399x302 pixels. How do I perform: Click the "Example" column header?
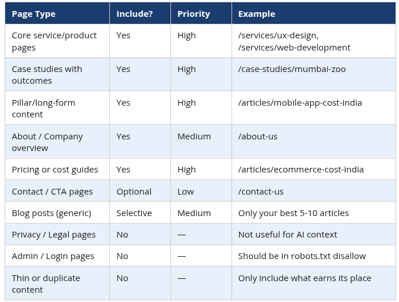(x=256, y=13)
